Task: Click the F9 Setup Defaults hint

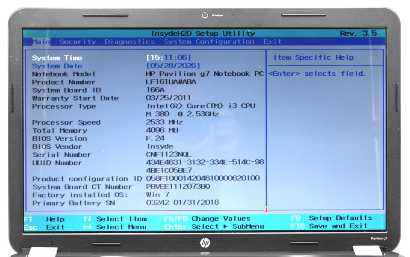Action: click(x=331, y=218)
